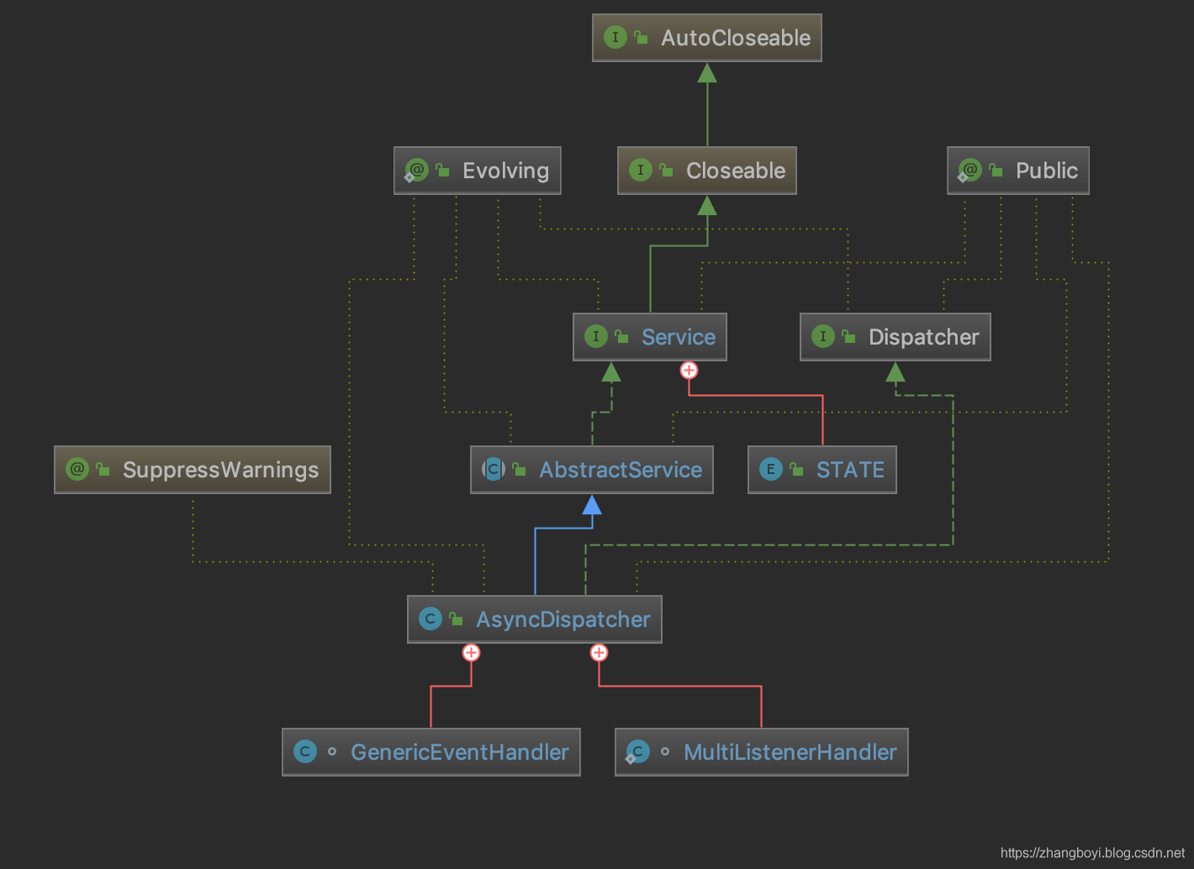Select the MultiListenerHandler class node
The width and height of the screenshot is (1194, 869).
click(x=762, y=752)
